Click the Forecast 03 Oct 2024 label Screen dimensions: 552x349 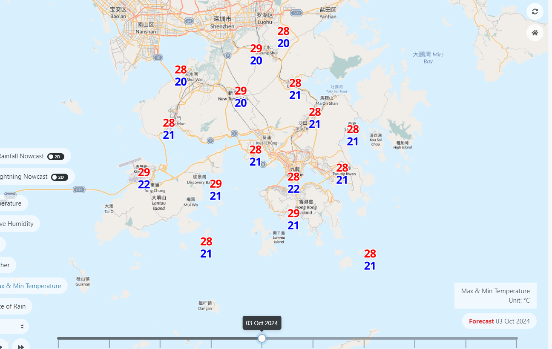click(x=499, y=321)
